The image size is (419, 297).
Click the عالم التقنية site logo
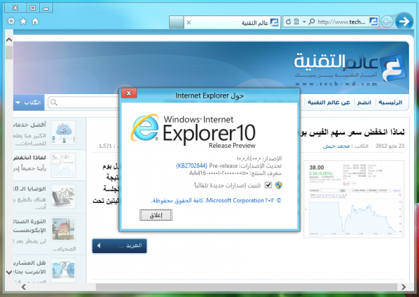pos(350,69)
